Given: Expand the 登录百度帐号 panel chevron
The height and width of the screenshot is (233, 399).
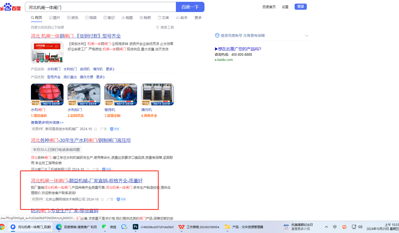Looking at the screenshot, I should point(306,36).
